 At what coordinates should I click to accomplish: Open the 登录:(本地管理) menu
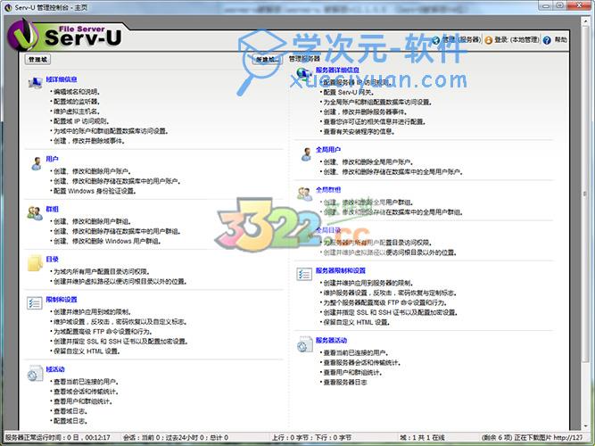click(516, 39)
